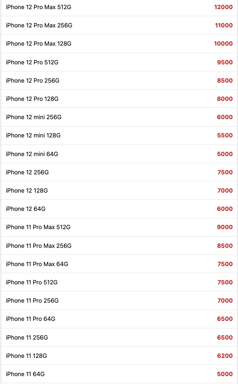This screenshot has height=384, width=238.
Task: Choose the iPhone 11 Pro 64G listing
Action: click(119, 319)
